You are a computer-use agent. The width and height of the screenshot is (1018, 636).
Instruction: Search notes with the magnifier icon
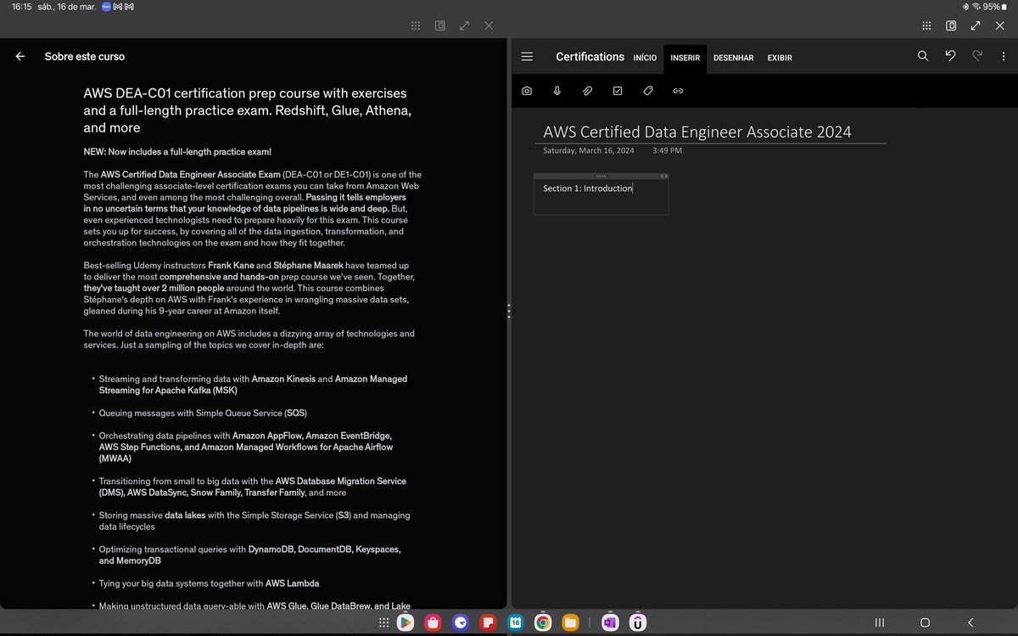(923, 57)
